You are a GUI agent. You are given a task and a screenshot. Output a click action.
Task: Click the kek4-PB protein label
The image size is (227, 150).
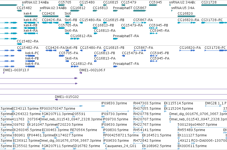(32, 58)
